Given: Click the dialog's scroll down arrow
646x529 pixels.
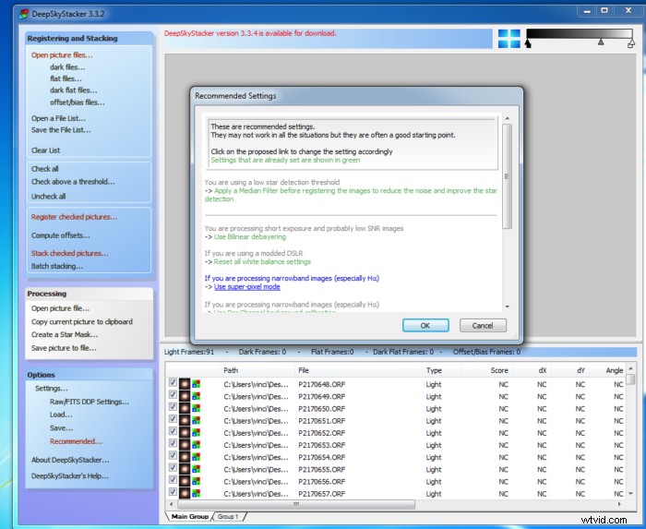Looking at the screenshot, I should tap(507, 306).
